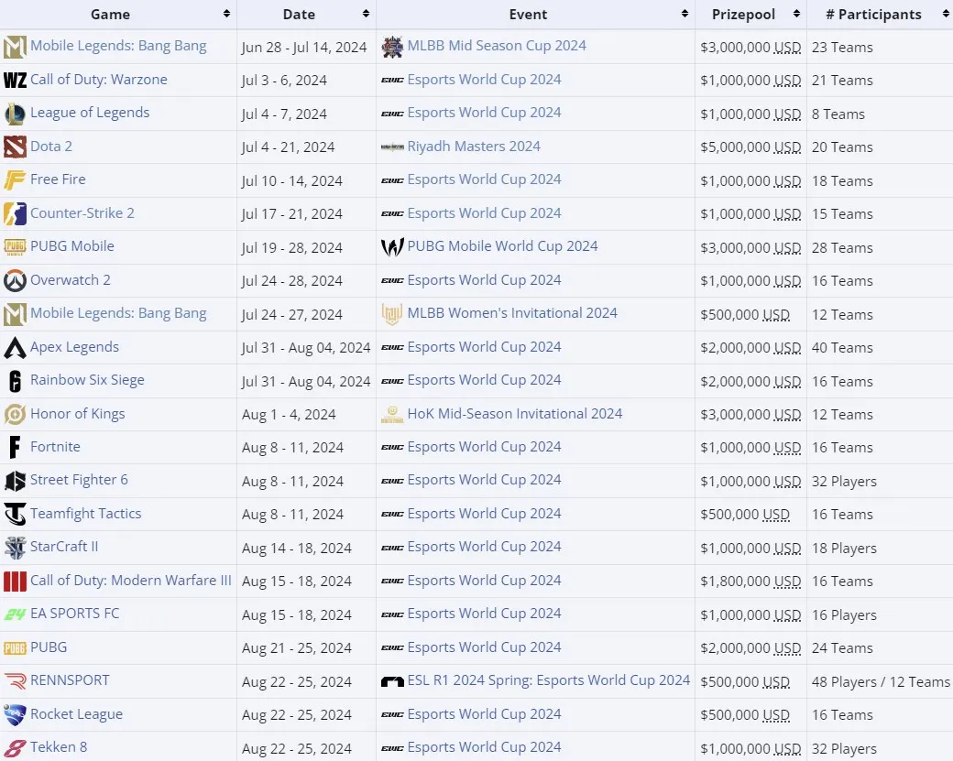This screenshot has width=953, height=761.
Task: Sort table by Event column arrows
Action: click(685, 14)
